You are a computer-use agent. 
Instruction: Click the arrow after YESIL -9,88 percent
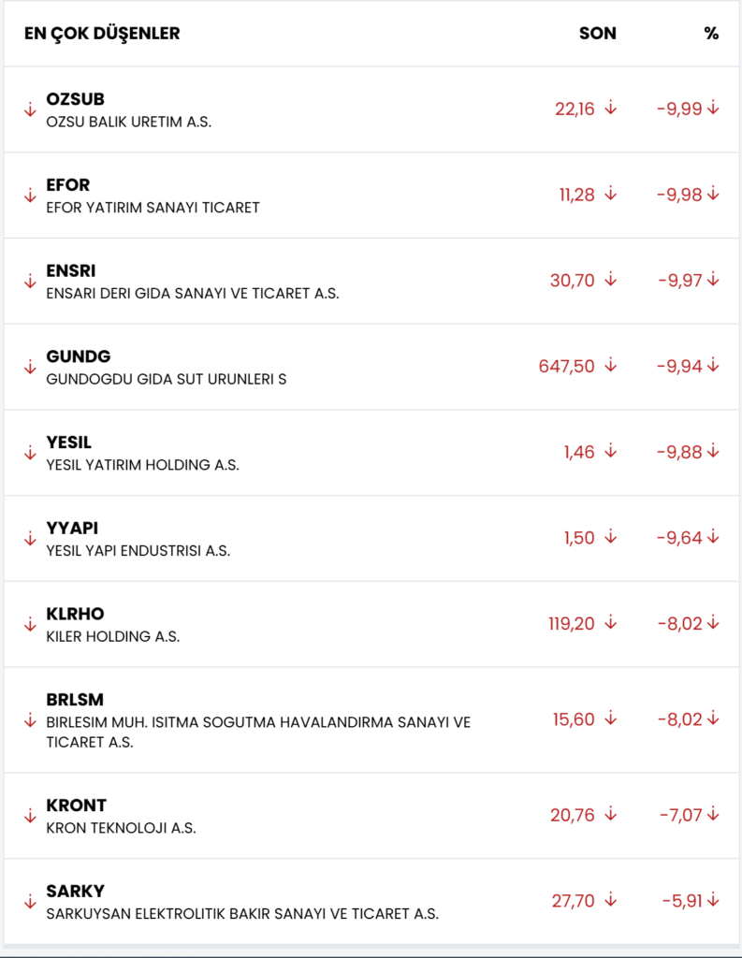tap(714, 452)
